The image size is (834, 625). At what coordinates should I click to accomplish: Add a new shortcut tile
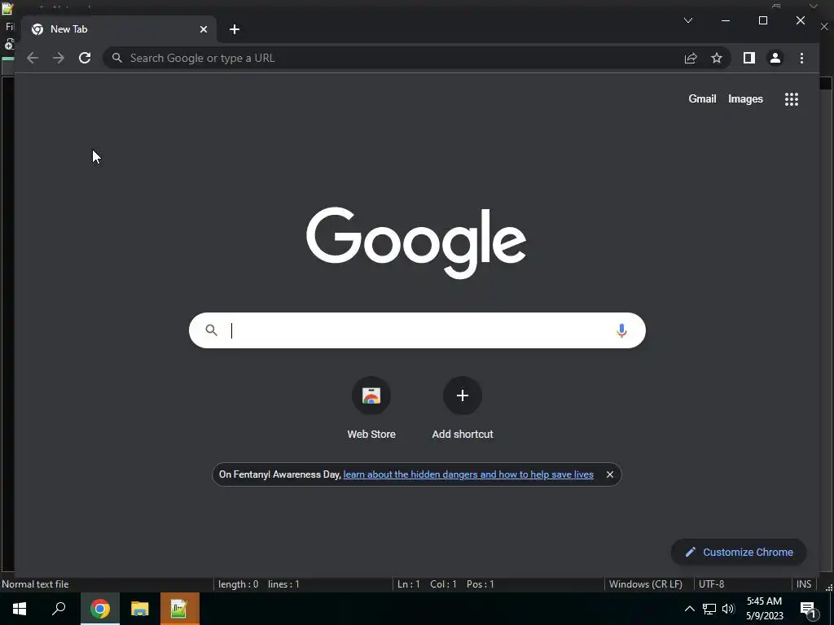pyautogui.click(x=463, y=409)
